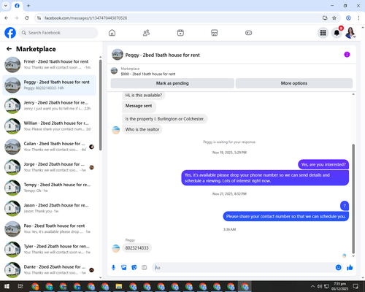The image size is (365, 292).
Task: Click the 'Yes, are you interested?' message
Action: [x=323, y=164]
